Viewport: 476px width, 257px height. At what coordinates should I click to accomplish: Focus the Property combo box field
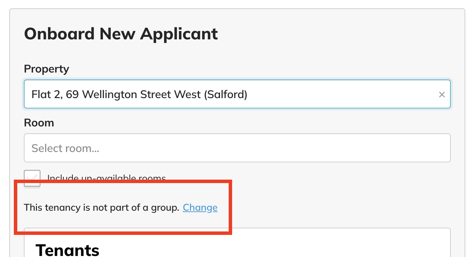tap(237, 94)
